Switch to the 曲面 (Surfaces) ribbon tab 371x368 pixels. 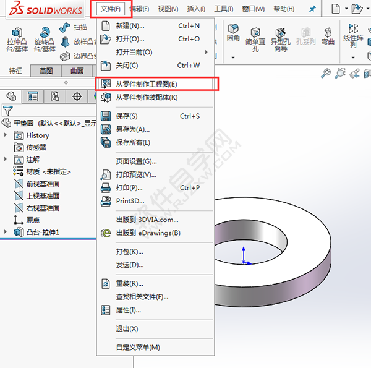click(77, 71)
